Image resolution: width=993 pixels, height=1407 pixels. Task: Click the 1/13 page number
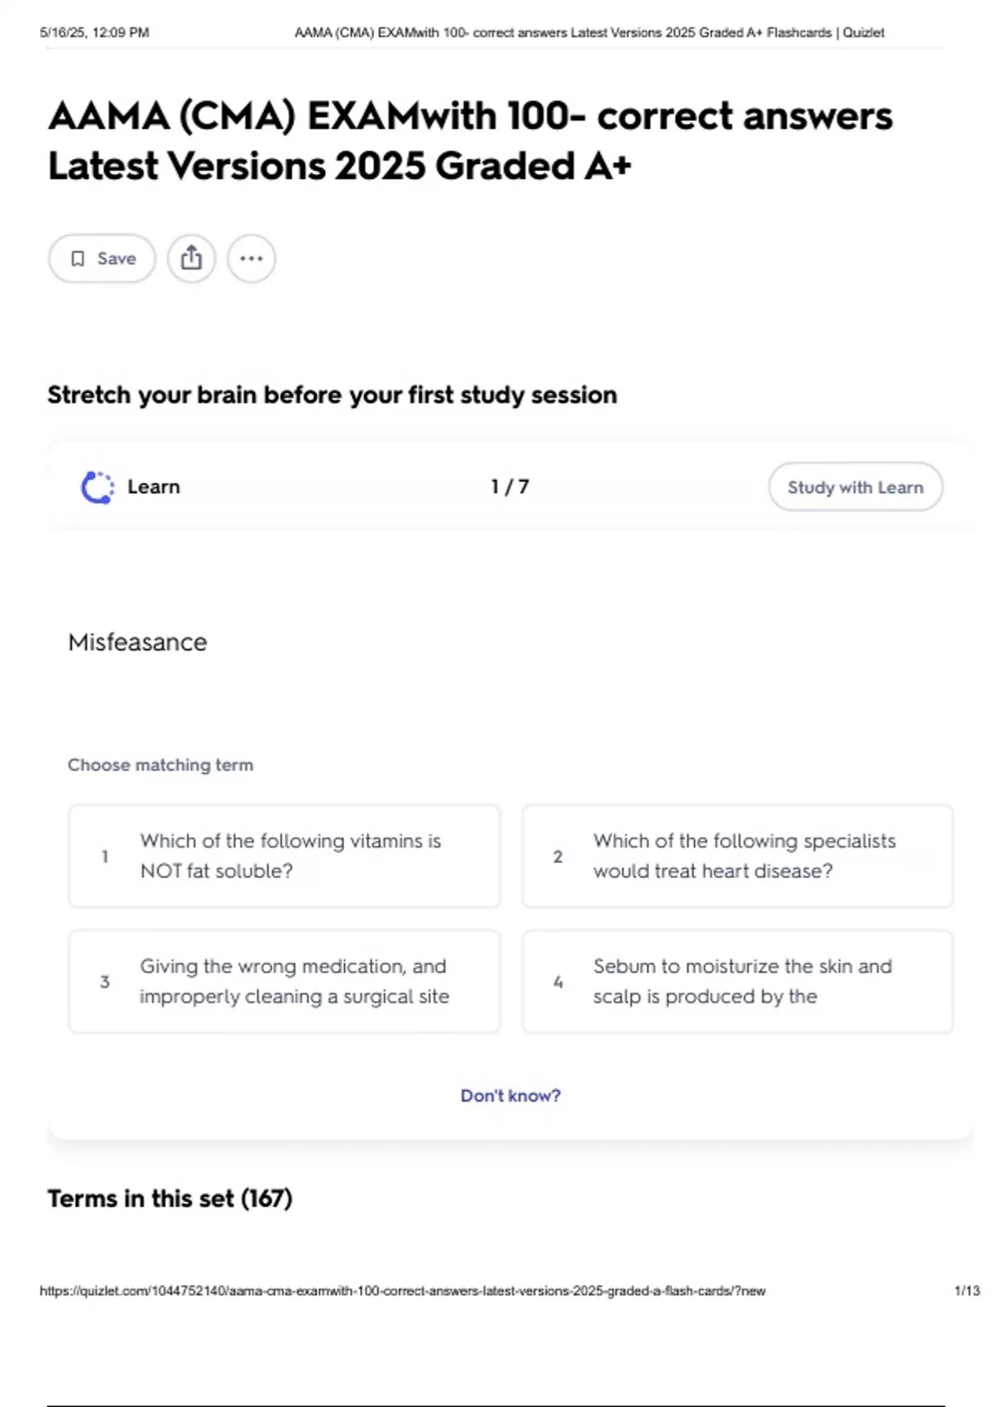pyautogui.click(x=967, y=1290)
